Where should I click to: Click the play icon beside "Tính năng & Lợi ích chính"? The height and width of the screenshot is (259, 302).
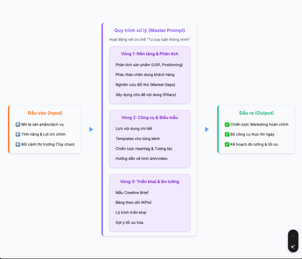click(x=18, y=134)
